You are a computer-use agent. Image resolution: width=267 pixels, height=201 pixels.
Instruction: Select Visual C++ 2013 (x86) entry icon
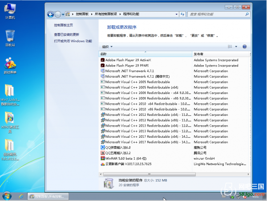tap(102, 131)
